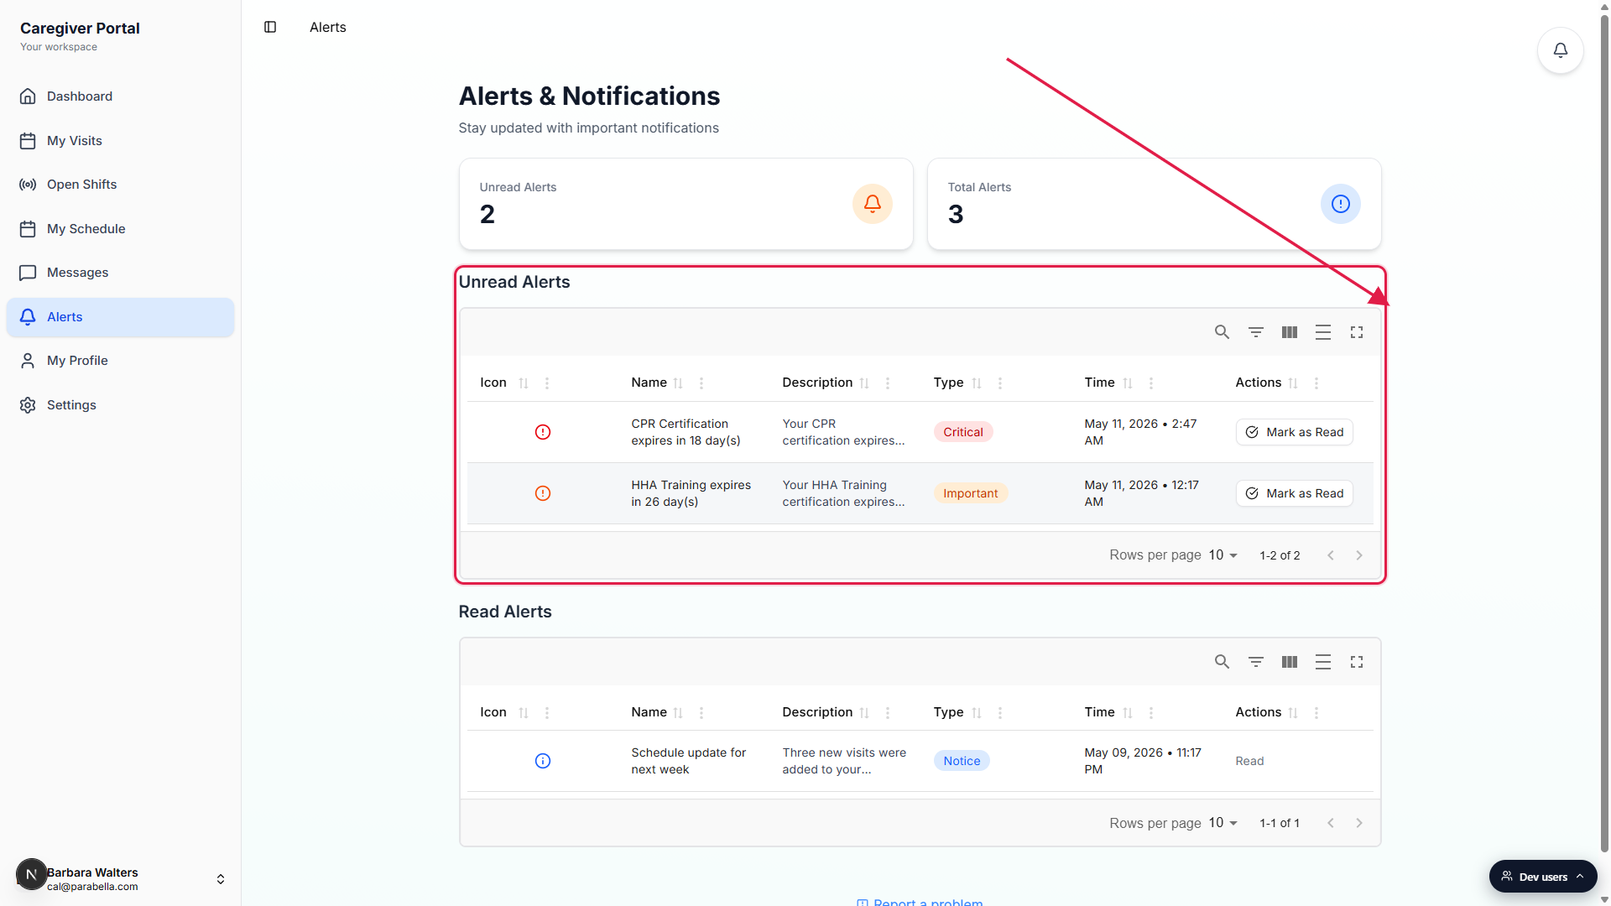Open Settings in sidebar
This screenshot has width=1611, height=906.
120,405
